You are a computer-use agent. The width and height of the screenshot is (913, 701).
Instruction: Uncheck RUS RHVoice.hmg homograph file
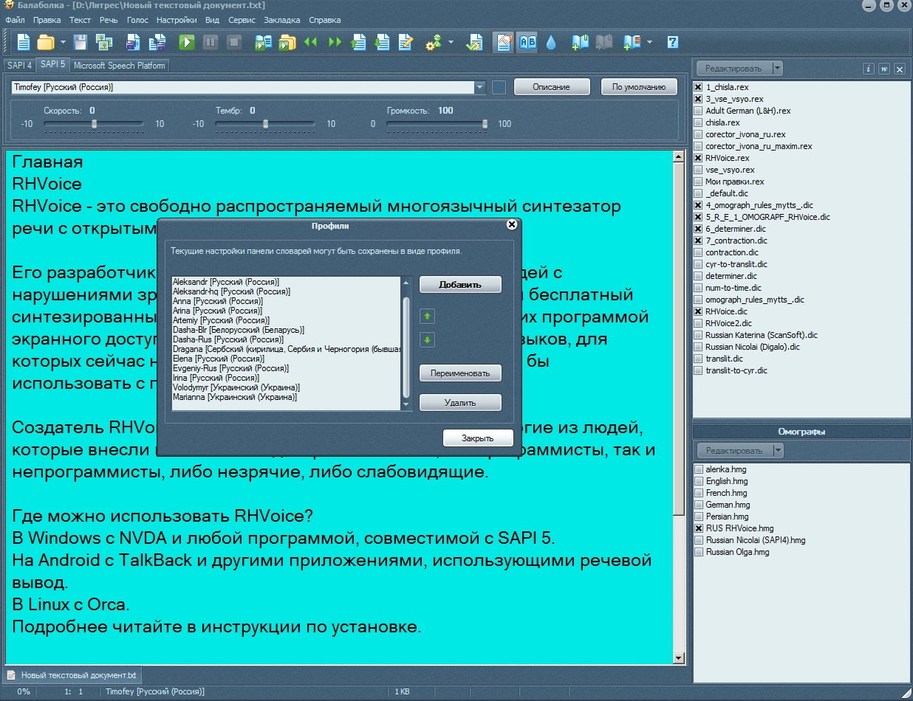point(699,528)
